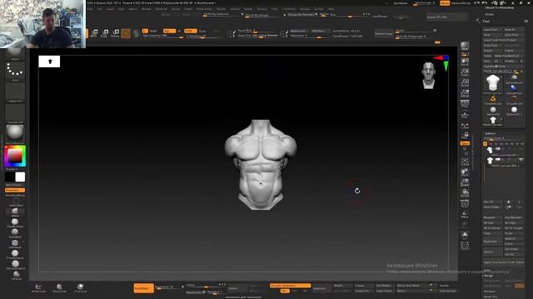Open the File menu
The width and height of the screenshot is (533, 299).
(99, 9)
